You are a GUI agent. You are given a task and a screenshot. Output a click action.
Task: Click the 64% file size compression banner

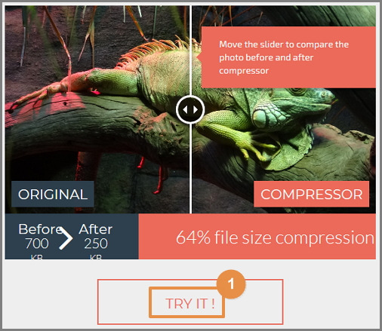click(257, 236)
